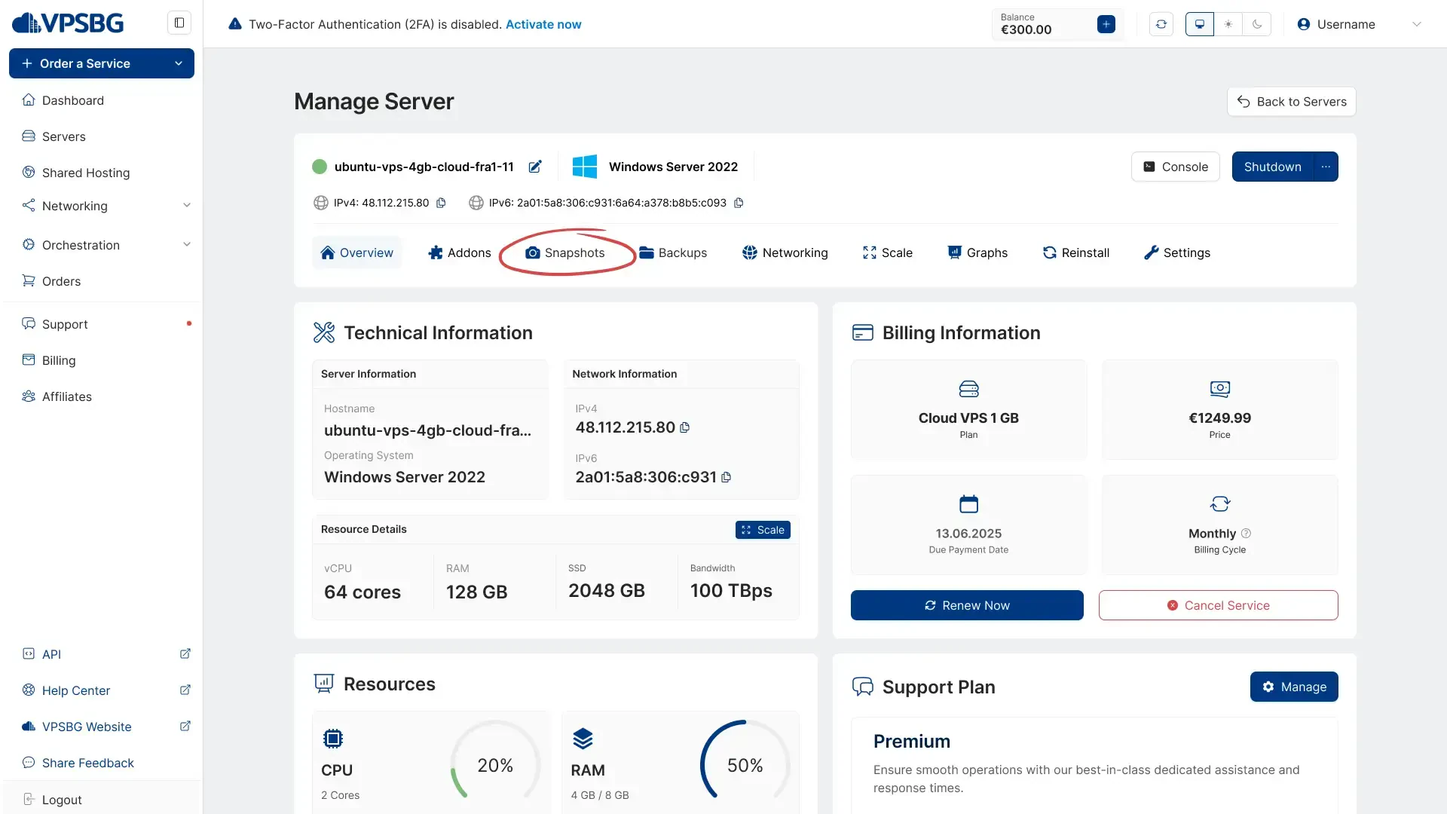Click the Renew Now button
The height and width of the screenshot is (814, 1447).
point(967,605)
